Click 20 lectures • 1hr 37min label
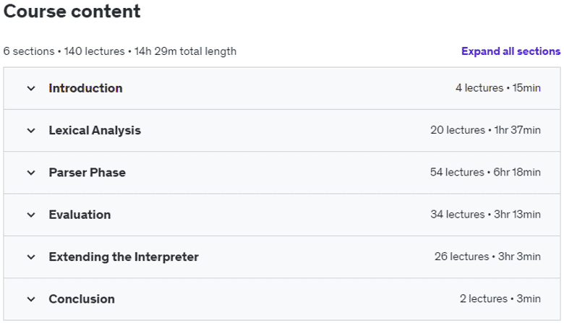Screen dimensions: 564x323 [485, 130]
